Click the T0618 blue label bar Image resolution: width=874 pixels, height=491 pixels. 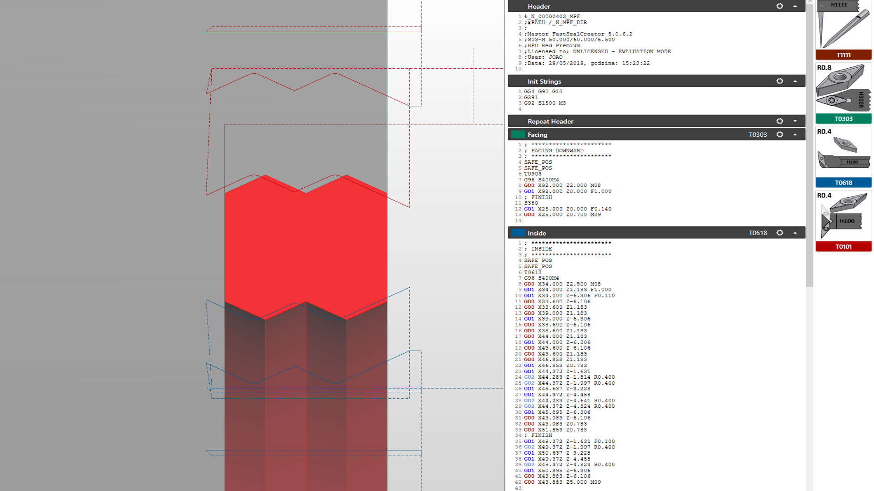pos(844,183)
